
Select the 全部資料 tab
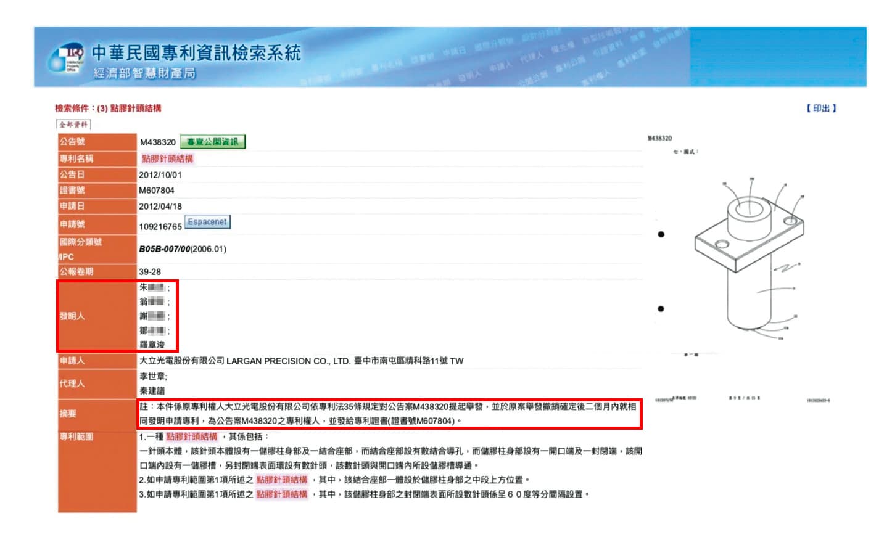[73, 125]
